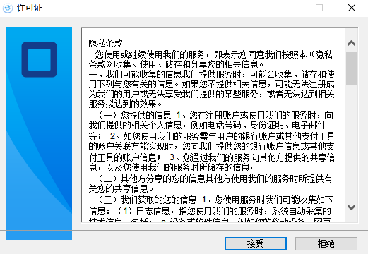Click the line 关您的共享信息。
The width and height of the screenshot is (368, 254).
pyautogui.click(x=121, y=188)
